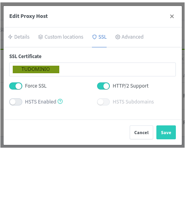Toggle the HSTS Subdomains switch

(x=103, y=102)
